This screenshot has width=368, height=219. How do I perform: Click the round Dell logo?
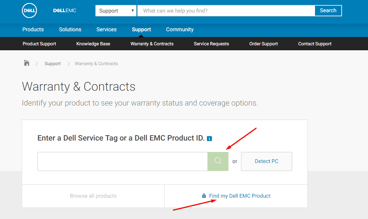point(29,11)
